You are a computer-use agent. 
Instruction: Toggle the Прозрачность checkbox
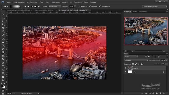(100, 6)
